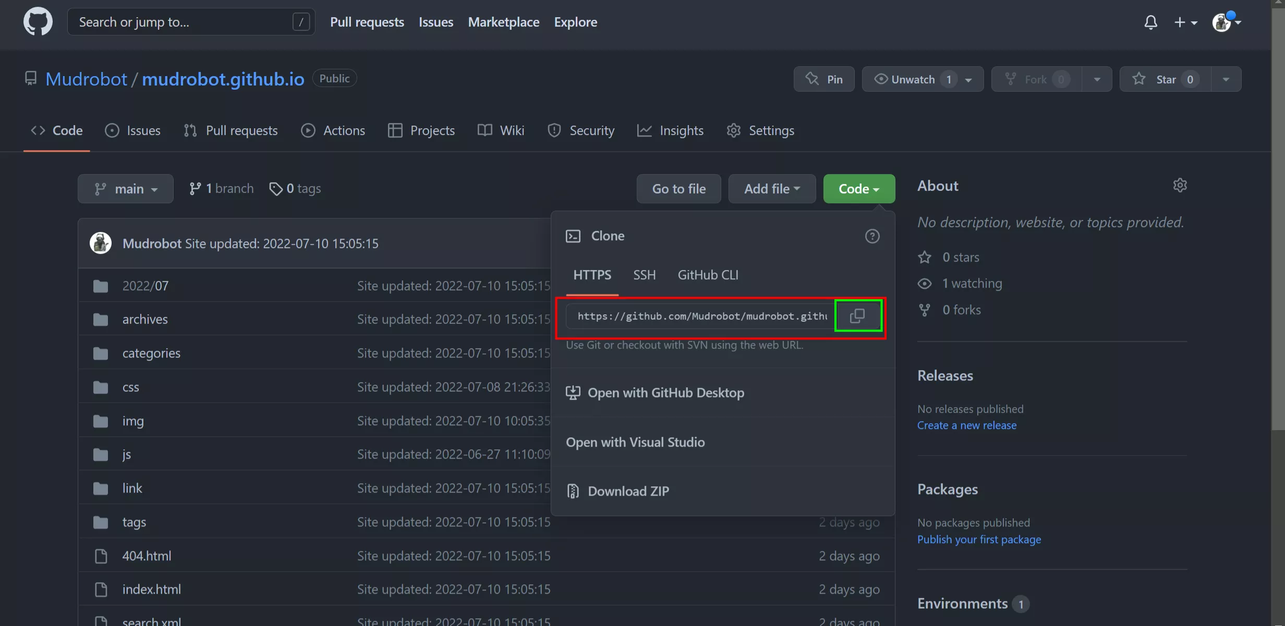1285x626 pixels.
Task: Open the 1 branch list
Action: click(x=222, y=189)
